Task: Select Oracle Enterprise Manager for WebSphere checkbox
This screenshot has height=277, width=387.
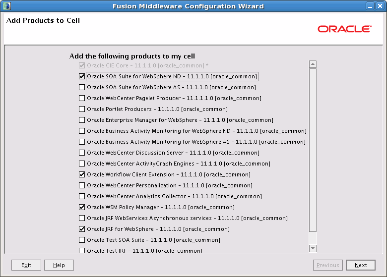Action: (82, 120)
